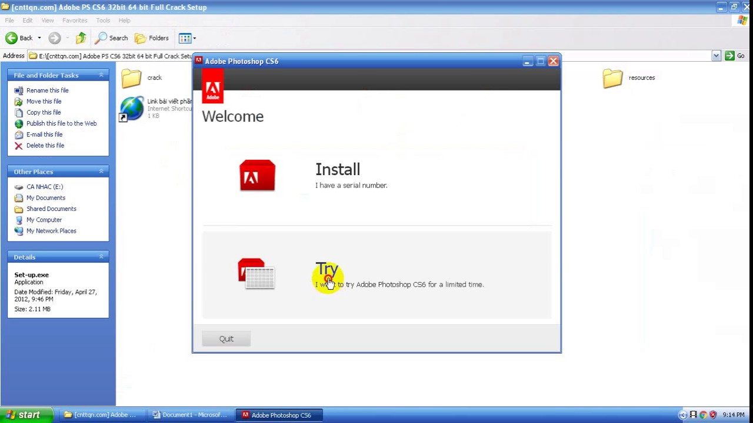Image resolution: width=753 pixels, height=423 pixels.
Task: Open the View menu in Explorer
Action: point(48,21)
